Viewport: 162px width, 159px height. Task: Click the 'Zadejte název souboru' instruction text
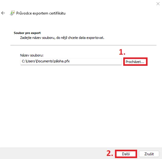(x=62, y=38)
